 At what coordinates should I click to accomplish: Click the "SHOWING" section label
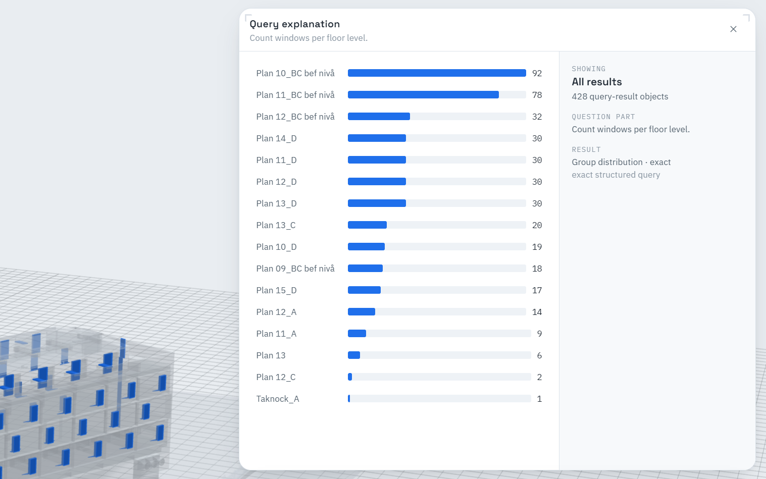point(588,69)
